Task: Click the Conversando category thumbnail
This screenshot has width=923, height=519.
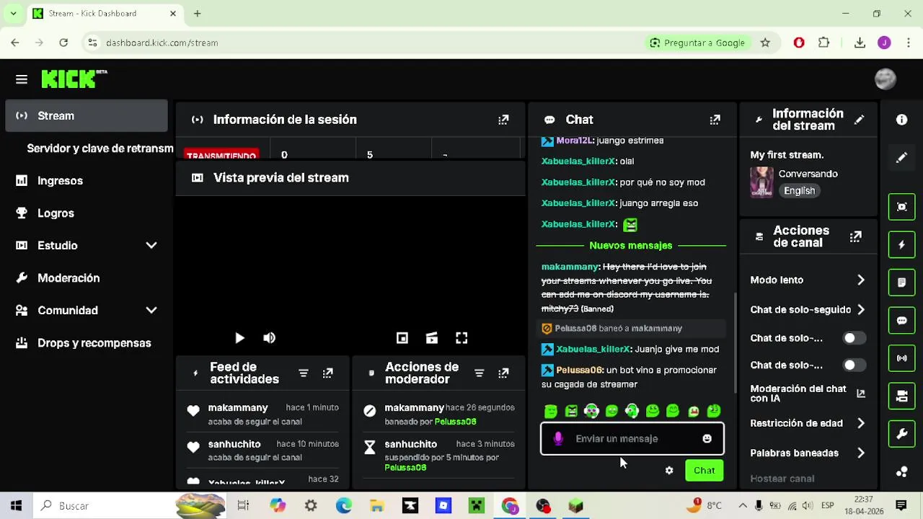Action: (761, 182)
